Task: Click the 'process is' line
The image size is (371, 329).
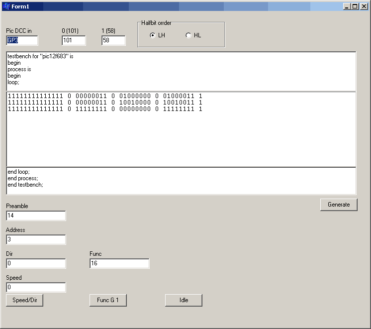Action: pos(19,69)
